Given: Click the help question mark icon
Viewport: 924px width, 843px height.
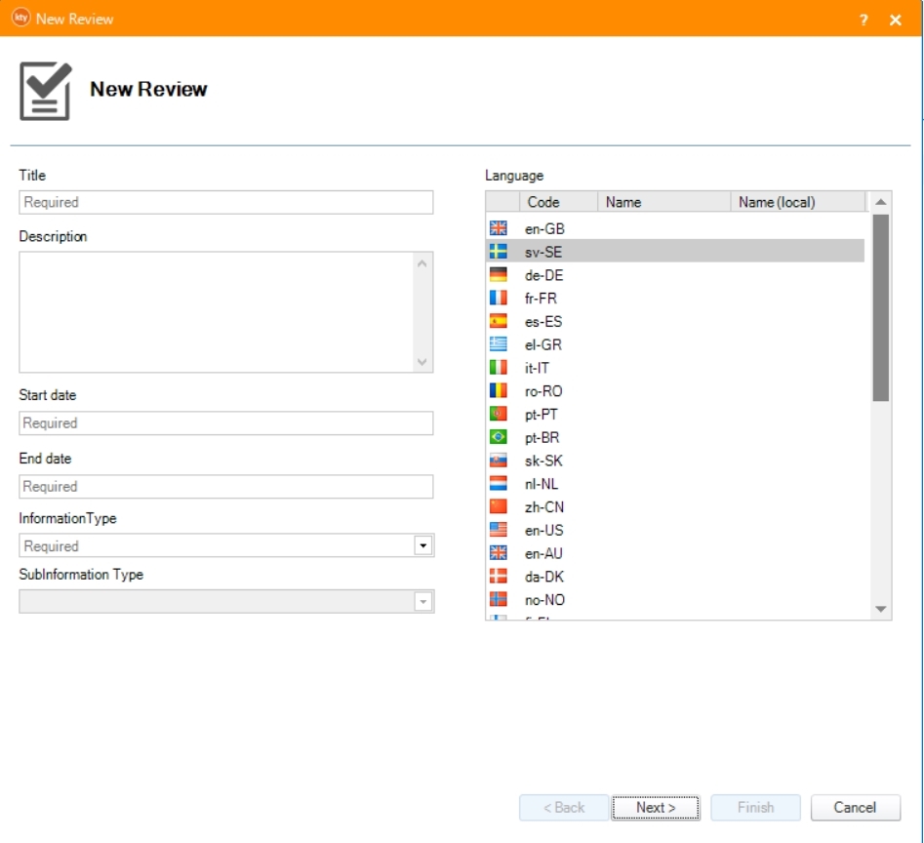Looking at the screenshot, I should (864, 20).
